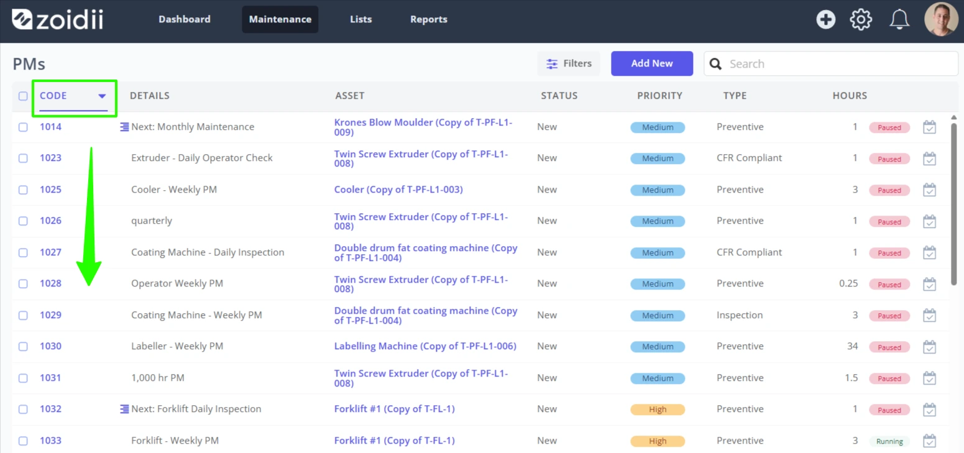Screen dimensions: 964x453
Task: Click the CODE column sort arrow
Action: click(102, 96)
